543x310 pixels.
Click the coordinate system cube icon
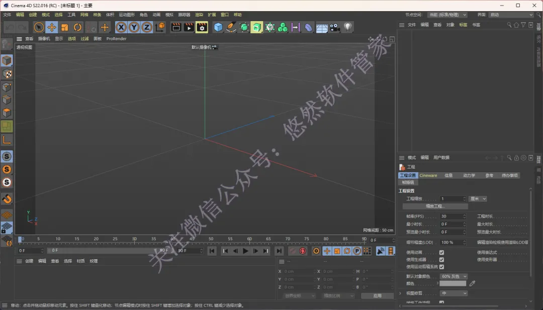160,27
